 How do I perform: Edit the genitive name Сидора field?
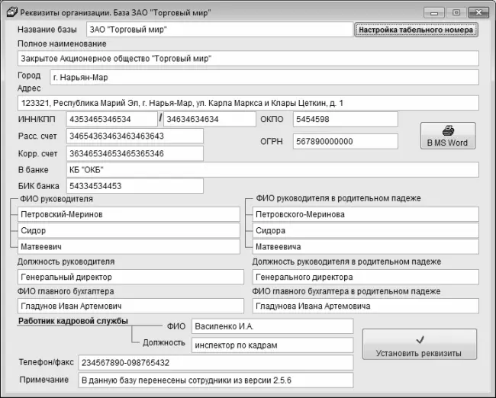(x=366, y=230)
